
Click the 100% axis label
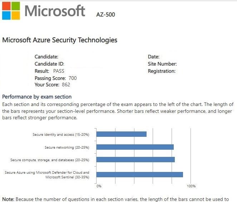[191, 186]
